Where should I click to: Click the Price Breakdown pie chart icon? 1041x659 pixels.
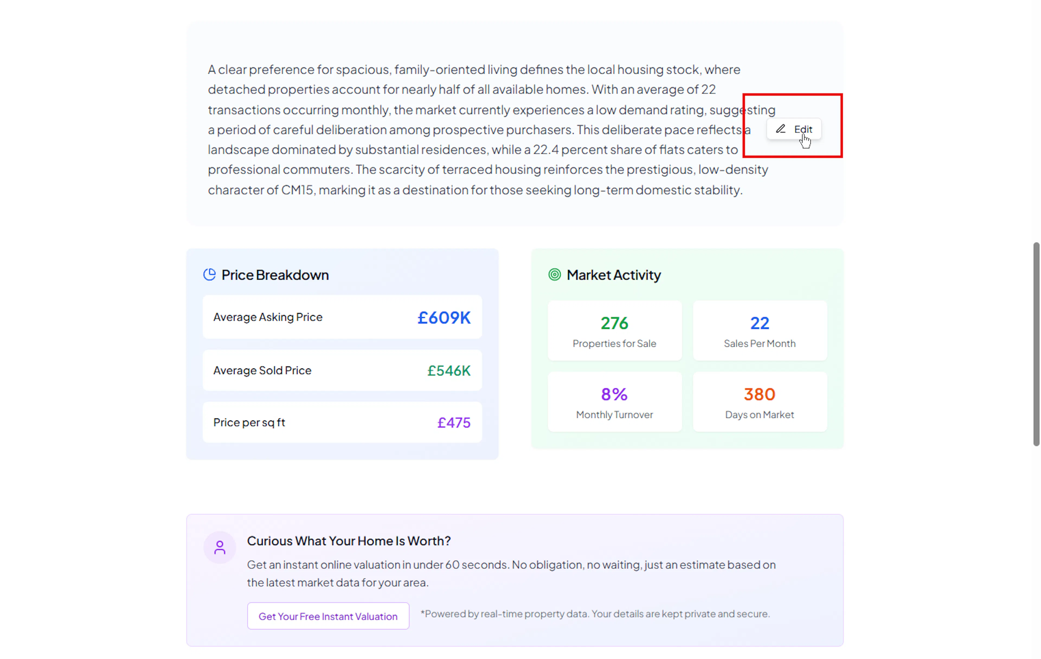(210, 275)
